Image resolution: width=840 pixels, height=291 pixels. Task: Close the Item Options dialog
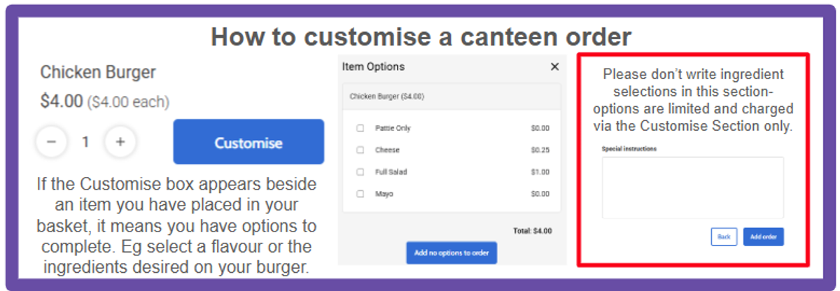(x=554, y=67)
